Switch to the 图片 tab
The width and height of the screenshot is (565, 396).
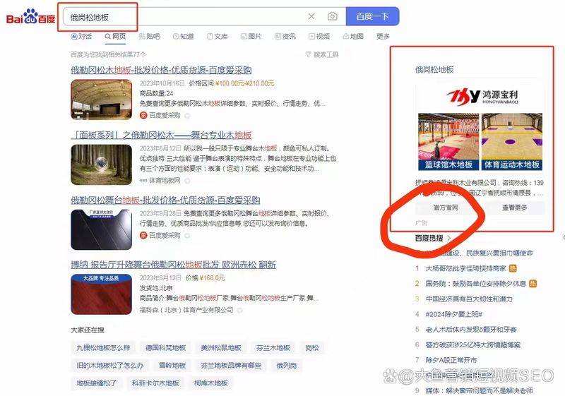coord(251,37)
